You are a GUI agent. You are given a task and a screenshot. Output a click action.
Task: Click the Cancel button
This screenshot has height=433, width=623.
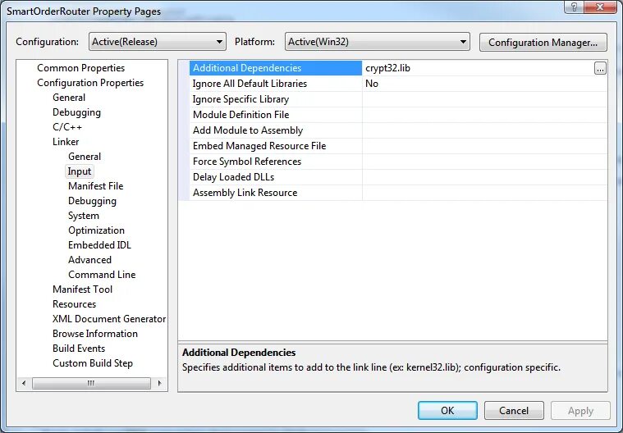[x=514, y=410]
